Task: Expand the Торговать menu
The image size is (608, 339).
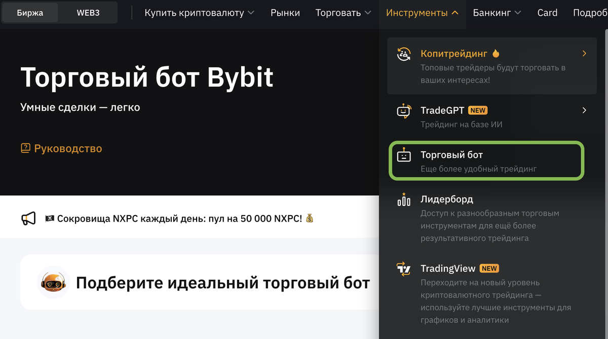Action: 343,13
